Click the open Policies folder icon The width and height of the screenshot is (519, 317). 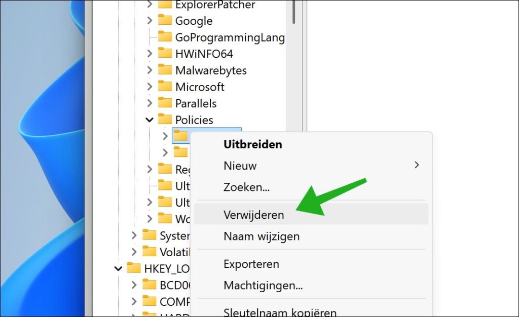tap(166, 120)
